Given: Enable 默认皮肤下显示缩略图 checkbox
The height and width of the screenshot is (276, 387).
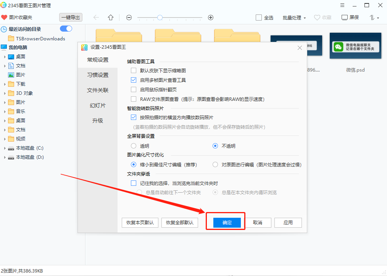Looking at the screenshot, I should [134, 70].
